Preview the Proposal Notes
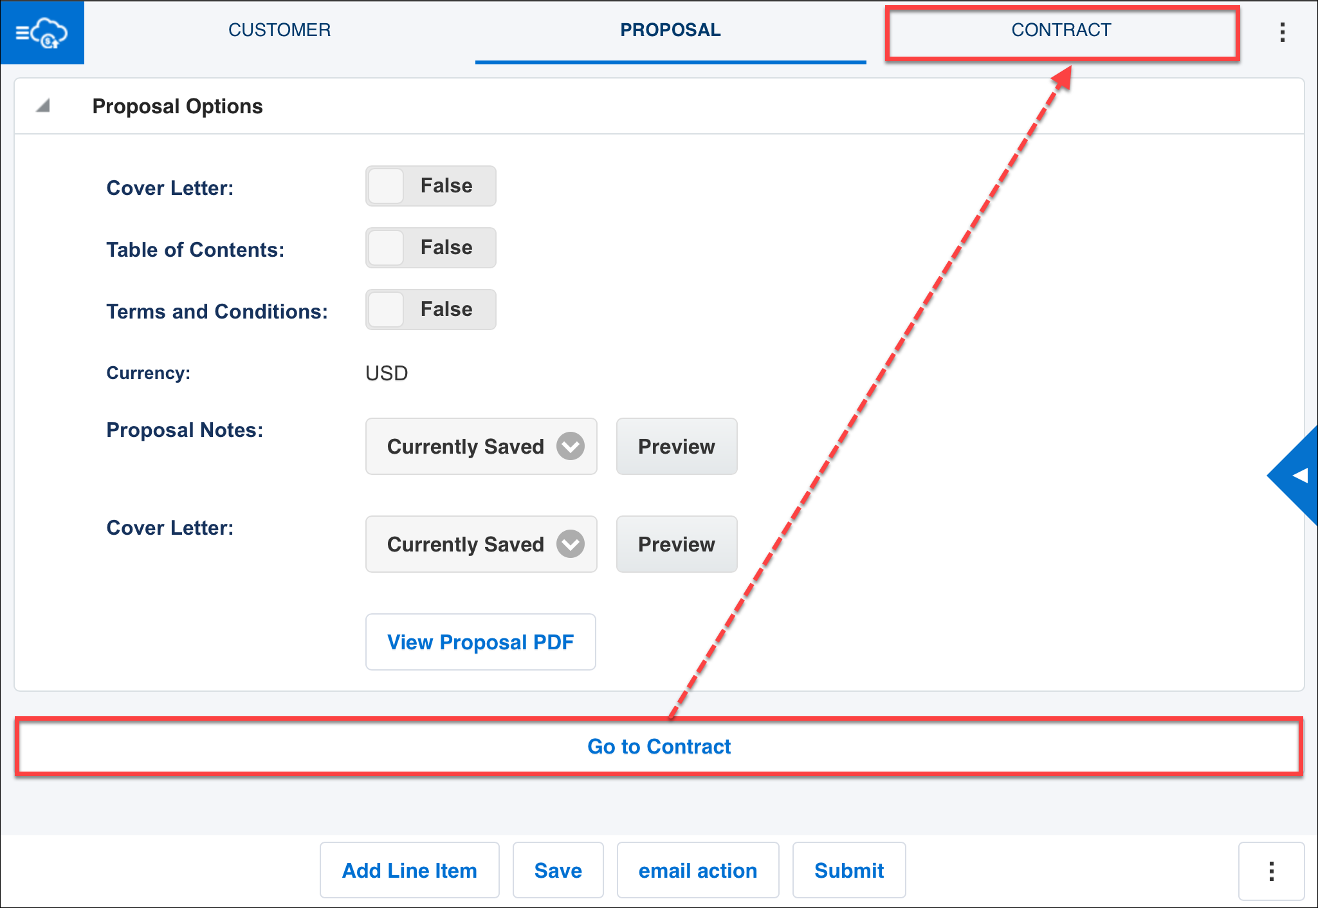Image resolution: width=1318 pixels, height=908 pixels. point(676,446)
